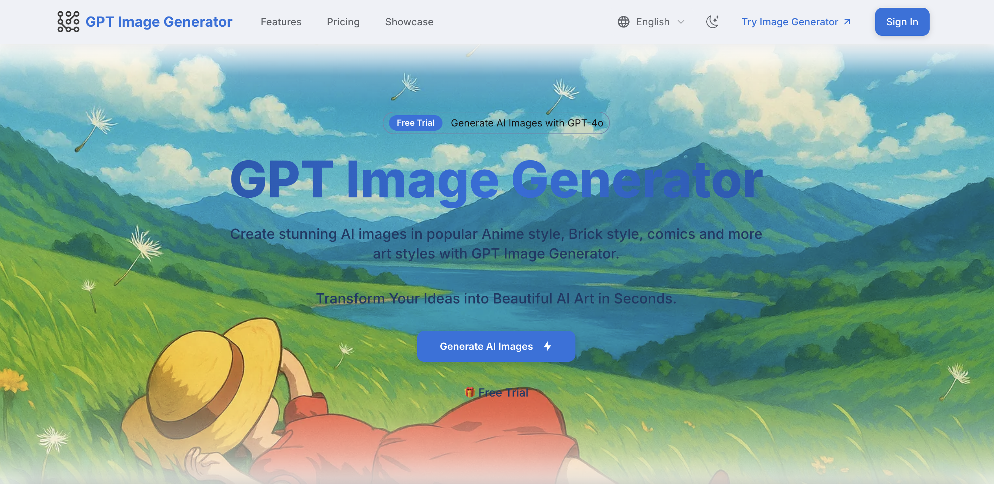The image size is (994, 484).
Task: Go to the Pricing nav item
Action: tap(343, 22)
